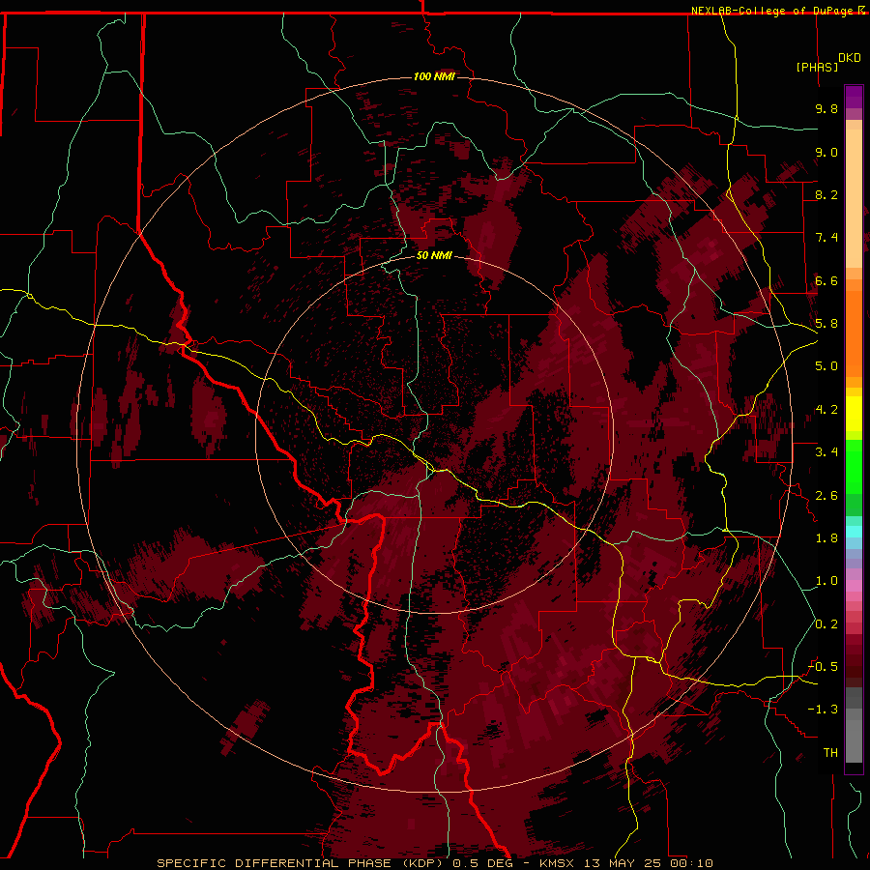Click the [PHAS] label above the color bar

point(817,67)
